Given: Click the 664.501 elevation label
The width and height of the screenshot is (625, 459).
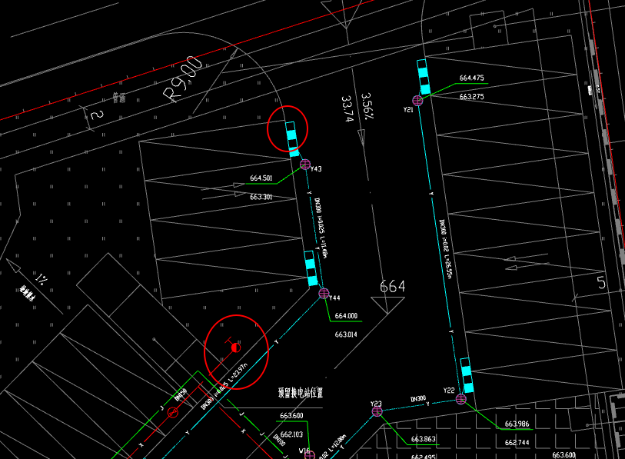Looking at the screenshot, I should (261, 178).
